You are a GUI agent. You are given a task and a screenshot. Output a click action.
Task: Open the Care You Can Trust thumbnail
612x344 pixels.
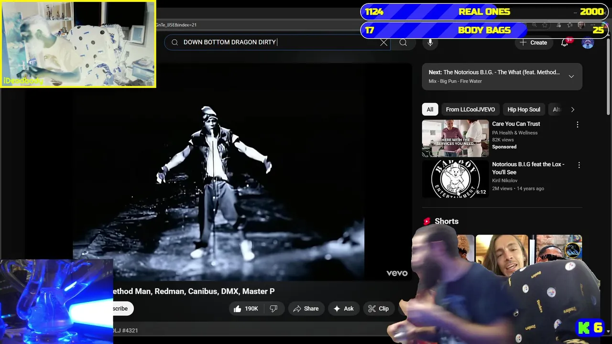[455, 139]
